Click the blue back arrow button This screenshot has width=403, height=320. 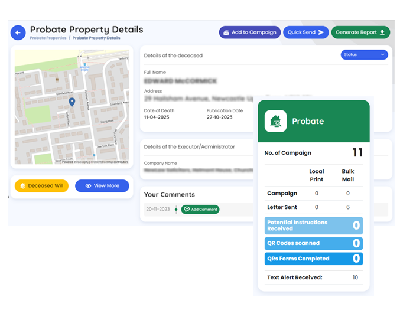pyautogui.click(x=18, y=32)
